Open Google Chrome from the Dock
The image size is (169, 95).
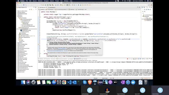[x=64, y=82]
